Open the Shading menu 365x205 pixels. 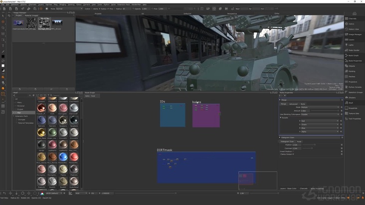point(63,4)
